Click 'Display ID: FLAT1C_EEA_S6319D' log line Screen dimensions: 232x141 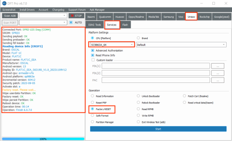coord(34,70)
